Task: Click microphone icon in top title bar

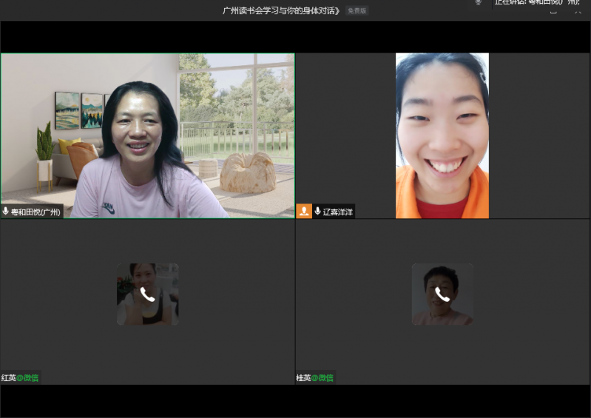Action: coord(479,3)
